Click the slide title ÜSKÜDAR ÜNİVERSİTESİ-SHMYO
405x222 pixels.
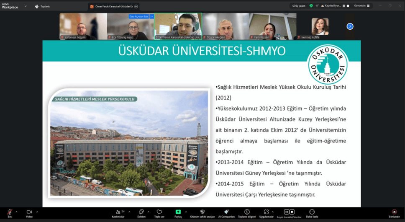202,51
